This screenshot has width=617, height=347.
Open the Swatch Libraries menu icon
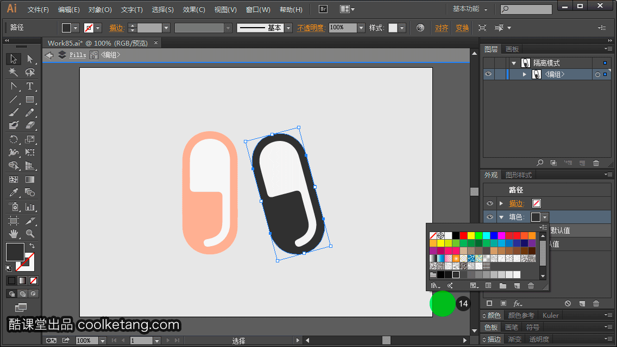click(435, 286)
